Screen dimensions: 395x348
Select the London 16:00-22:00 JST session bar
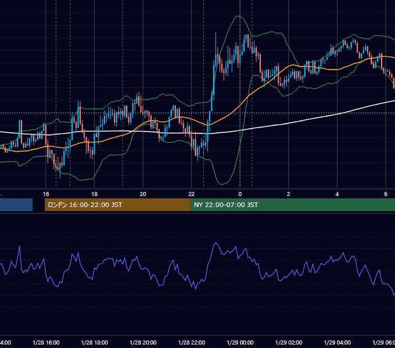tap(117, 205)
